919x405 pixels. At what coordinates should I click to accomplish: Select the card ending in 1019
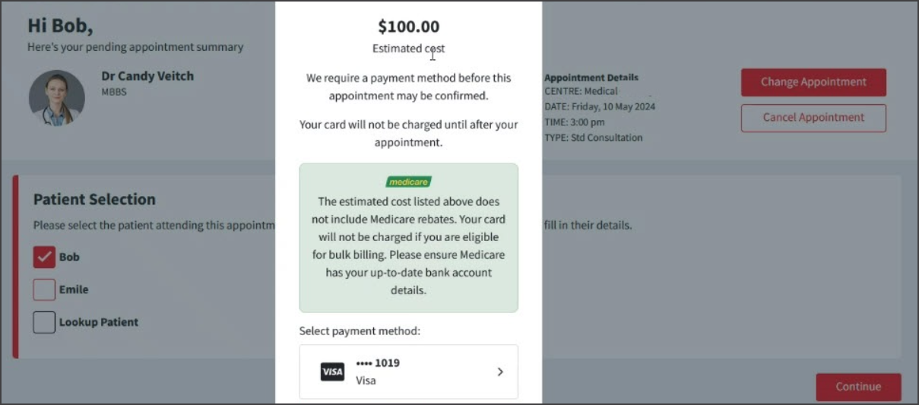(408, 372)
